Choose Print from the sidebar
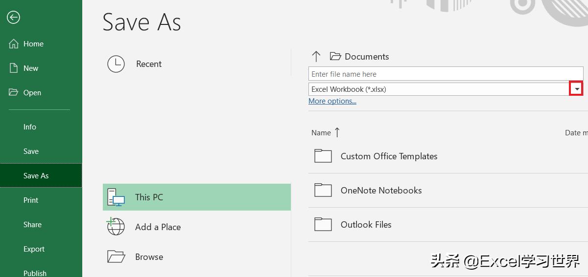The image size is (588, 277). tap(31, 200)
